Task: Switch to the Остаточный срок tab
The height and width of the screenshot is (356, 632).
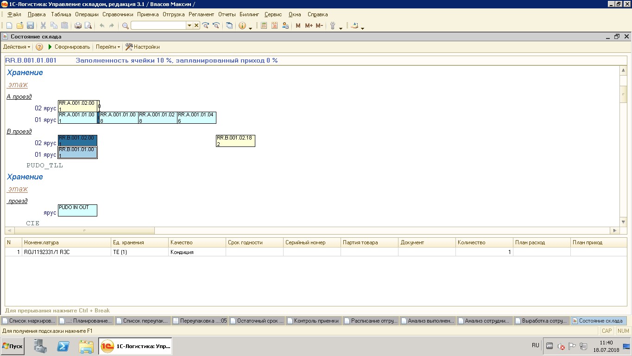Action: point(257,320)
